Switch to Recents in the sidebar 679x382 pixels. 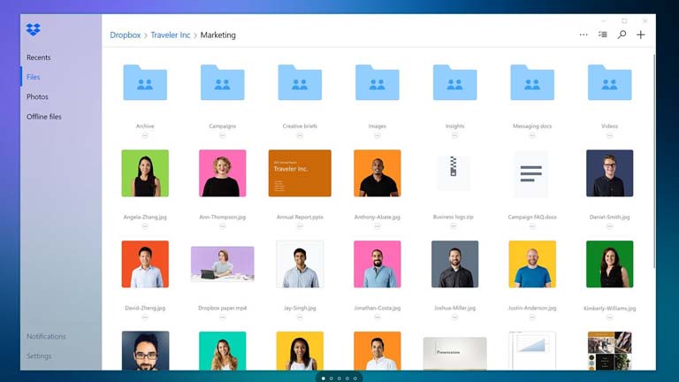point(39,57)
